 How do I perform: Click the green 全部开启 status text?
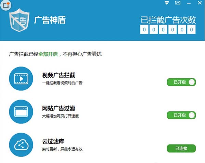pos(48,54)
